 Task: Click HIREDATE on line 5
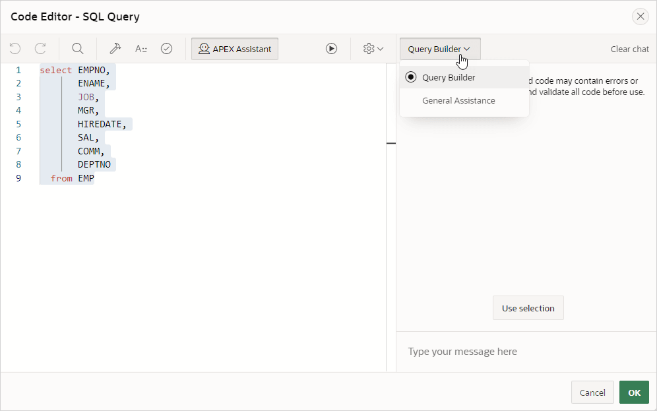pyautogui.click(x=100, y=124)
